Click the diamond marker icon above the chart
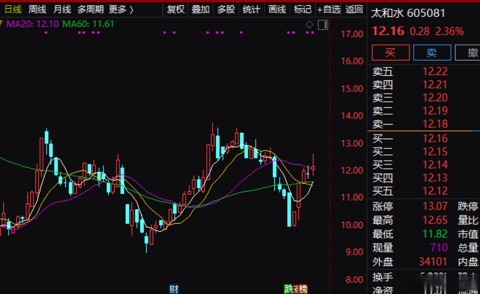Screen dimensions: 480x294 click(309, 25)
